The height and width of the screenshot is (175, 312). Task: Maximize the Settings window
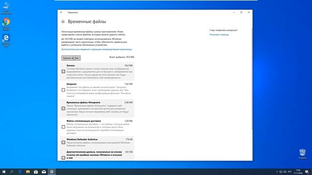coord(241,12)
